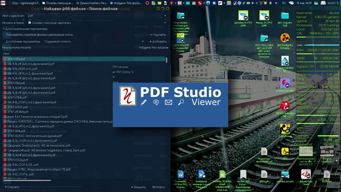
Task: Click the Добавить parameter button
Action: coord(158,42)
